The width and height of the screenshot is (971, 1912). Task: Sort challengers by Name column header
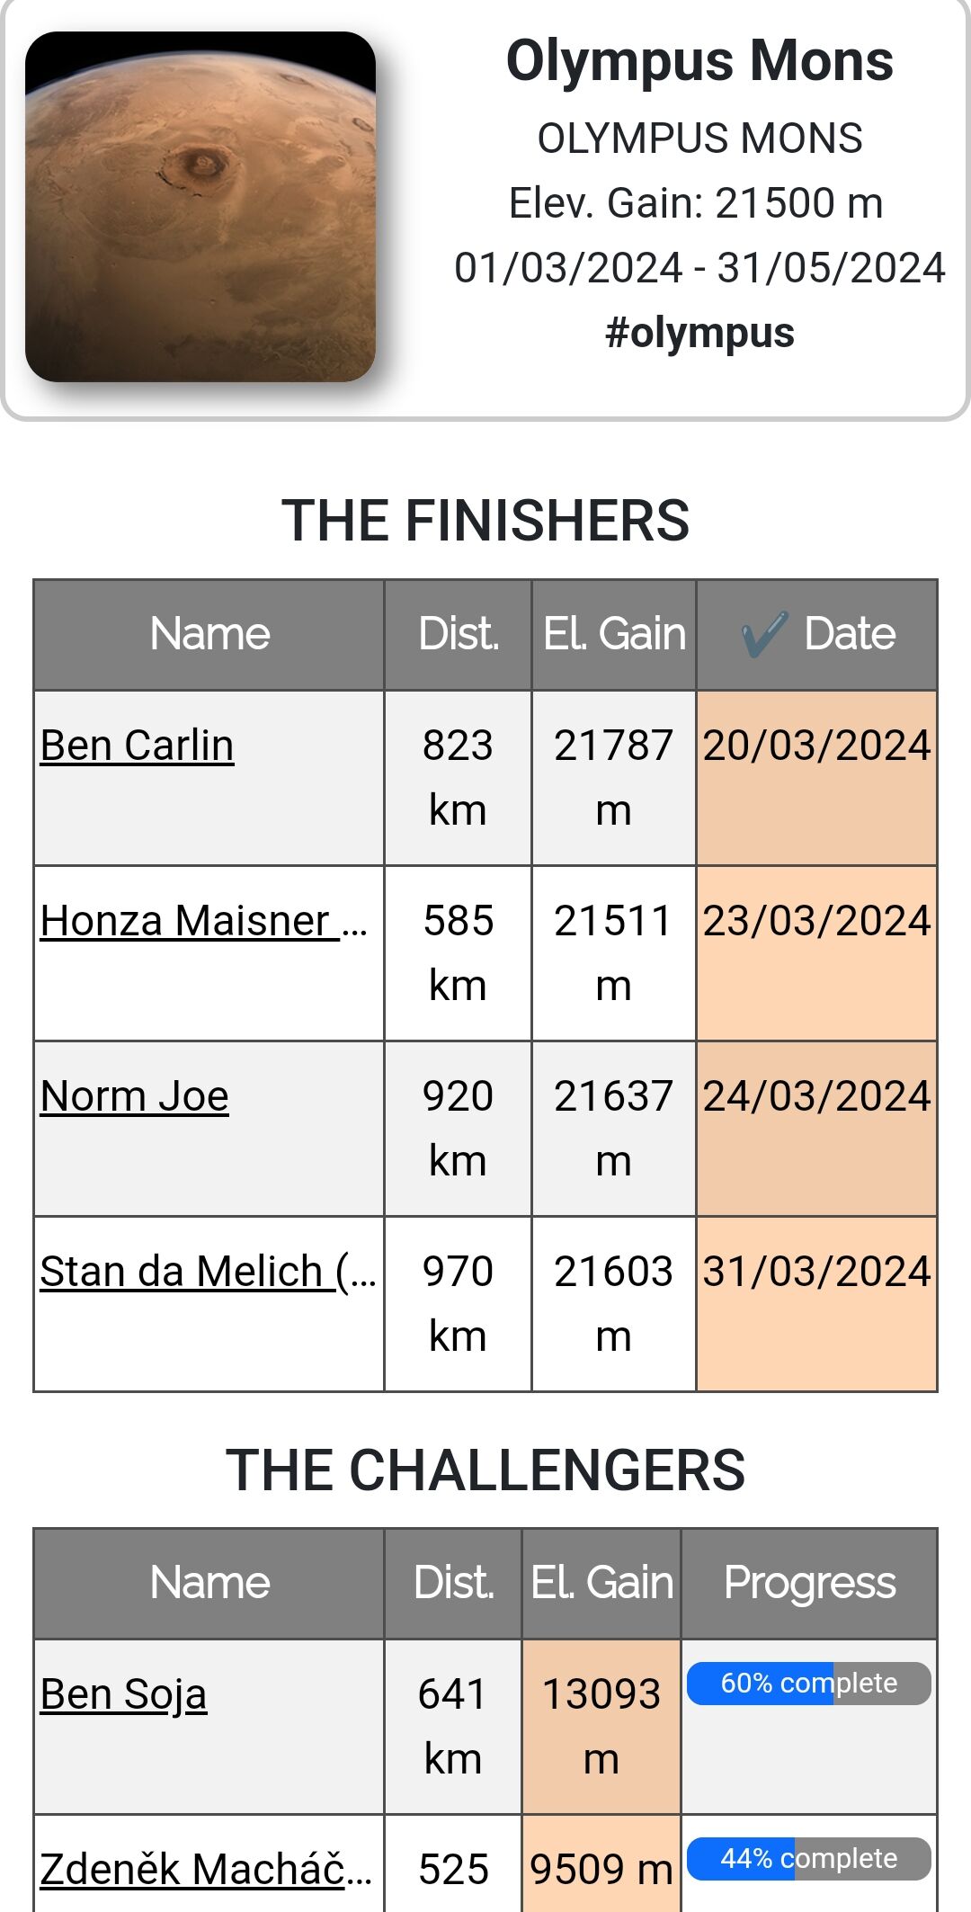[x=209, y=1583]
